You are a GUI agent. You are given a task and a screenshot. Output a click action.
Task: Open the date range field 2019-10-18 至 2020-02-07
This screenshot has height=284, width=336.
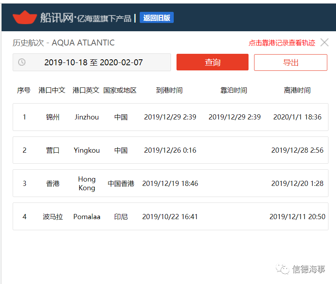(92, 62)
